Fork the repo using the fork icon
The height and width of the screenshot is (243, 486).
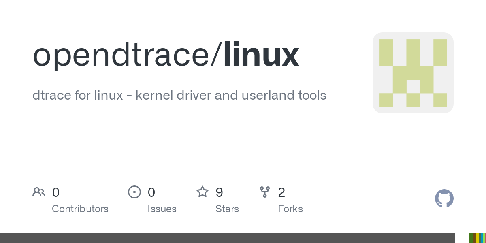(x=265, y=192)
